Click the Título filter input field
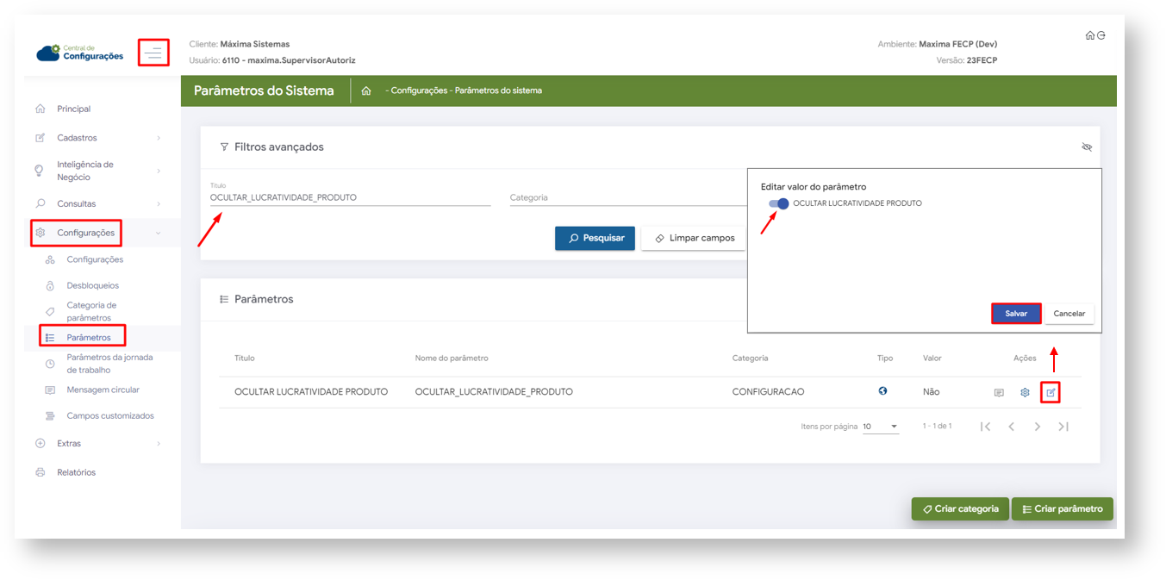Viewport: 1166px width, 580px height. [350, 197]
